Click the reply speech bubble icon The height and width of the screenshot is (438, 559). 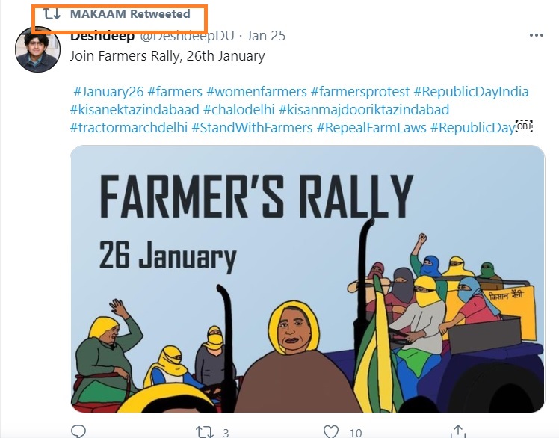tap(78, 431)
